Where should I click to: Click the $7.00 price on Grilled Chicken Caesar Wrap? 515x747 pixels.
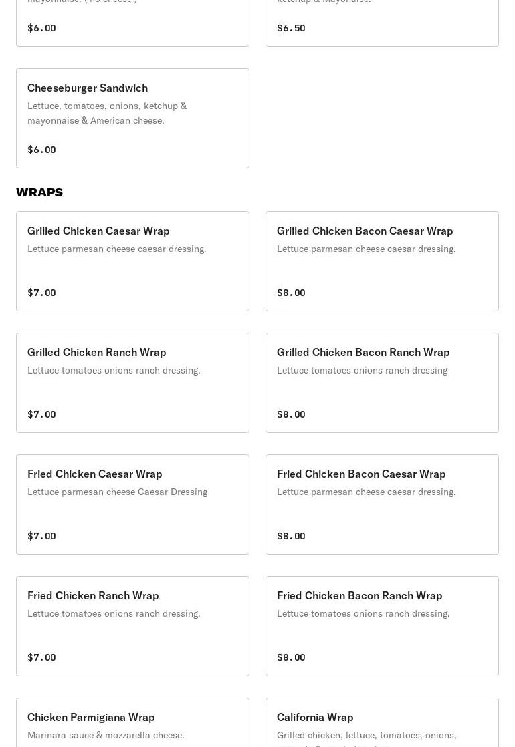tap(41, 293)
